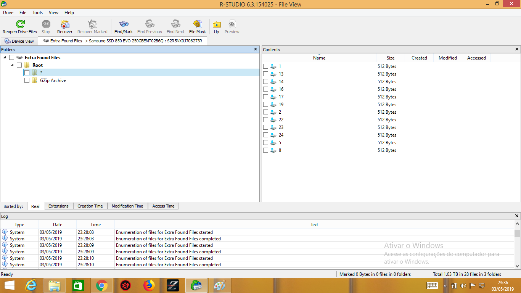Open the File menu

pos(23,13)
